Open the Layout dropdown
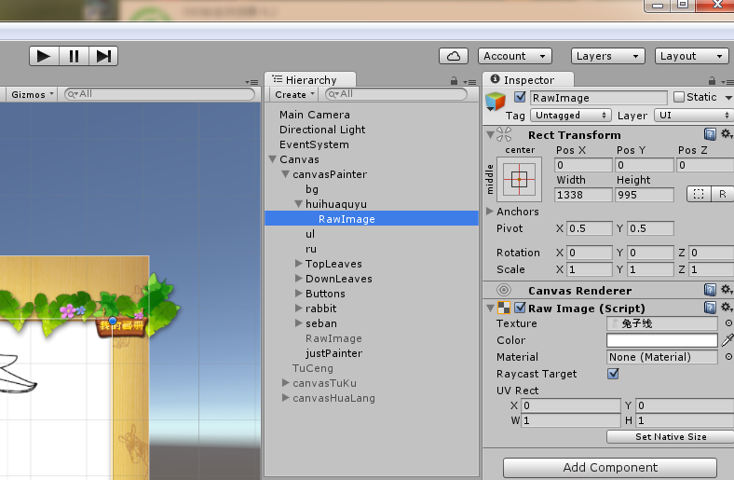Viewport: 734px width, 480px height. click(x=691, y=56)
